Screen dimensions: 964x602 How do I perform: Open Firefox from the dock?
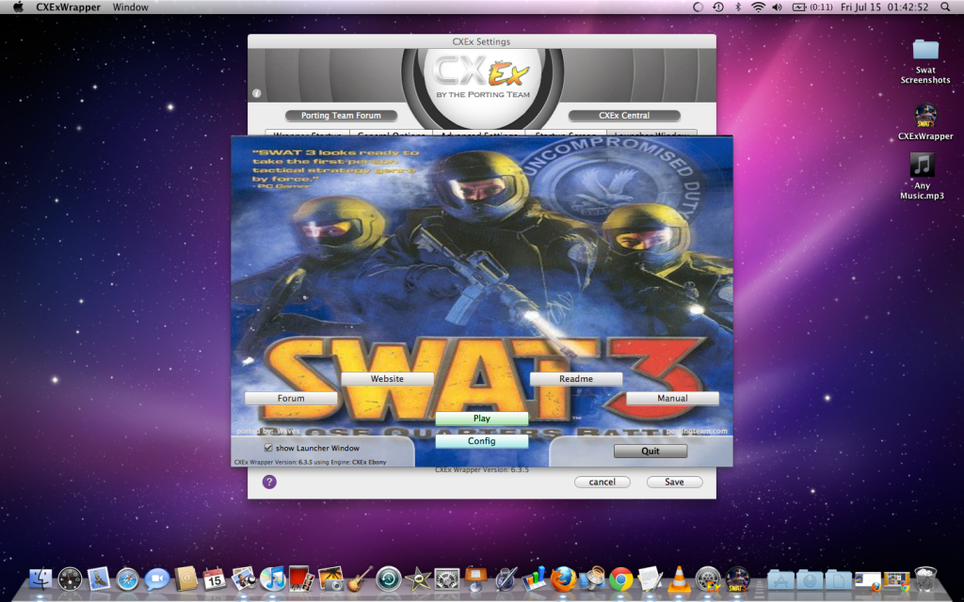click(x=563, y=578)
